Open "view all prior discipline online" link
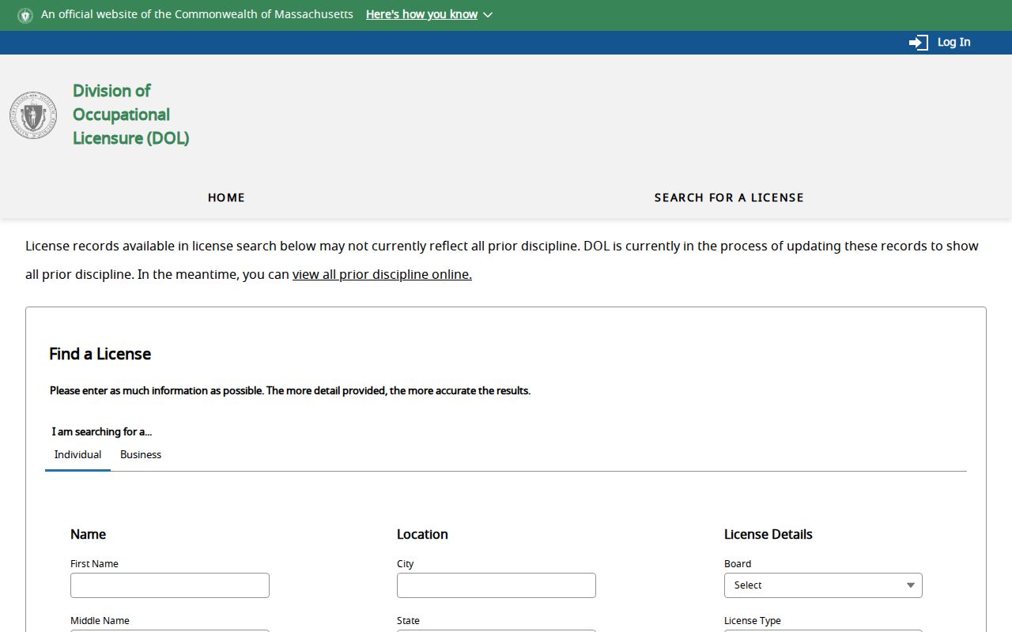 (x=382, y=275)
